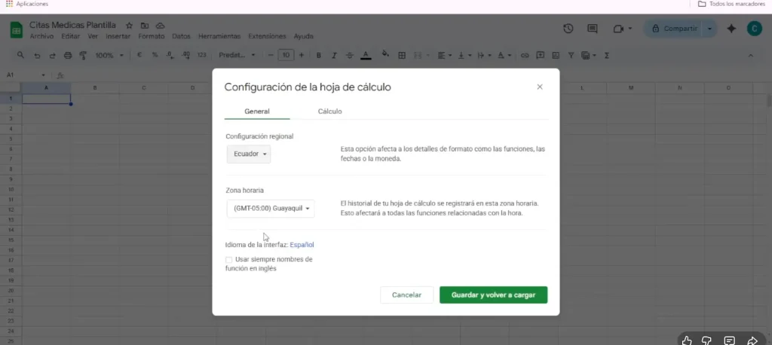Open the Compartir options dropdown arrow

(x=709, y=29)
